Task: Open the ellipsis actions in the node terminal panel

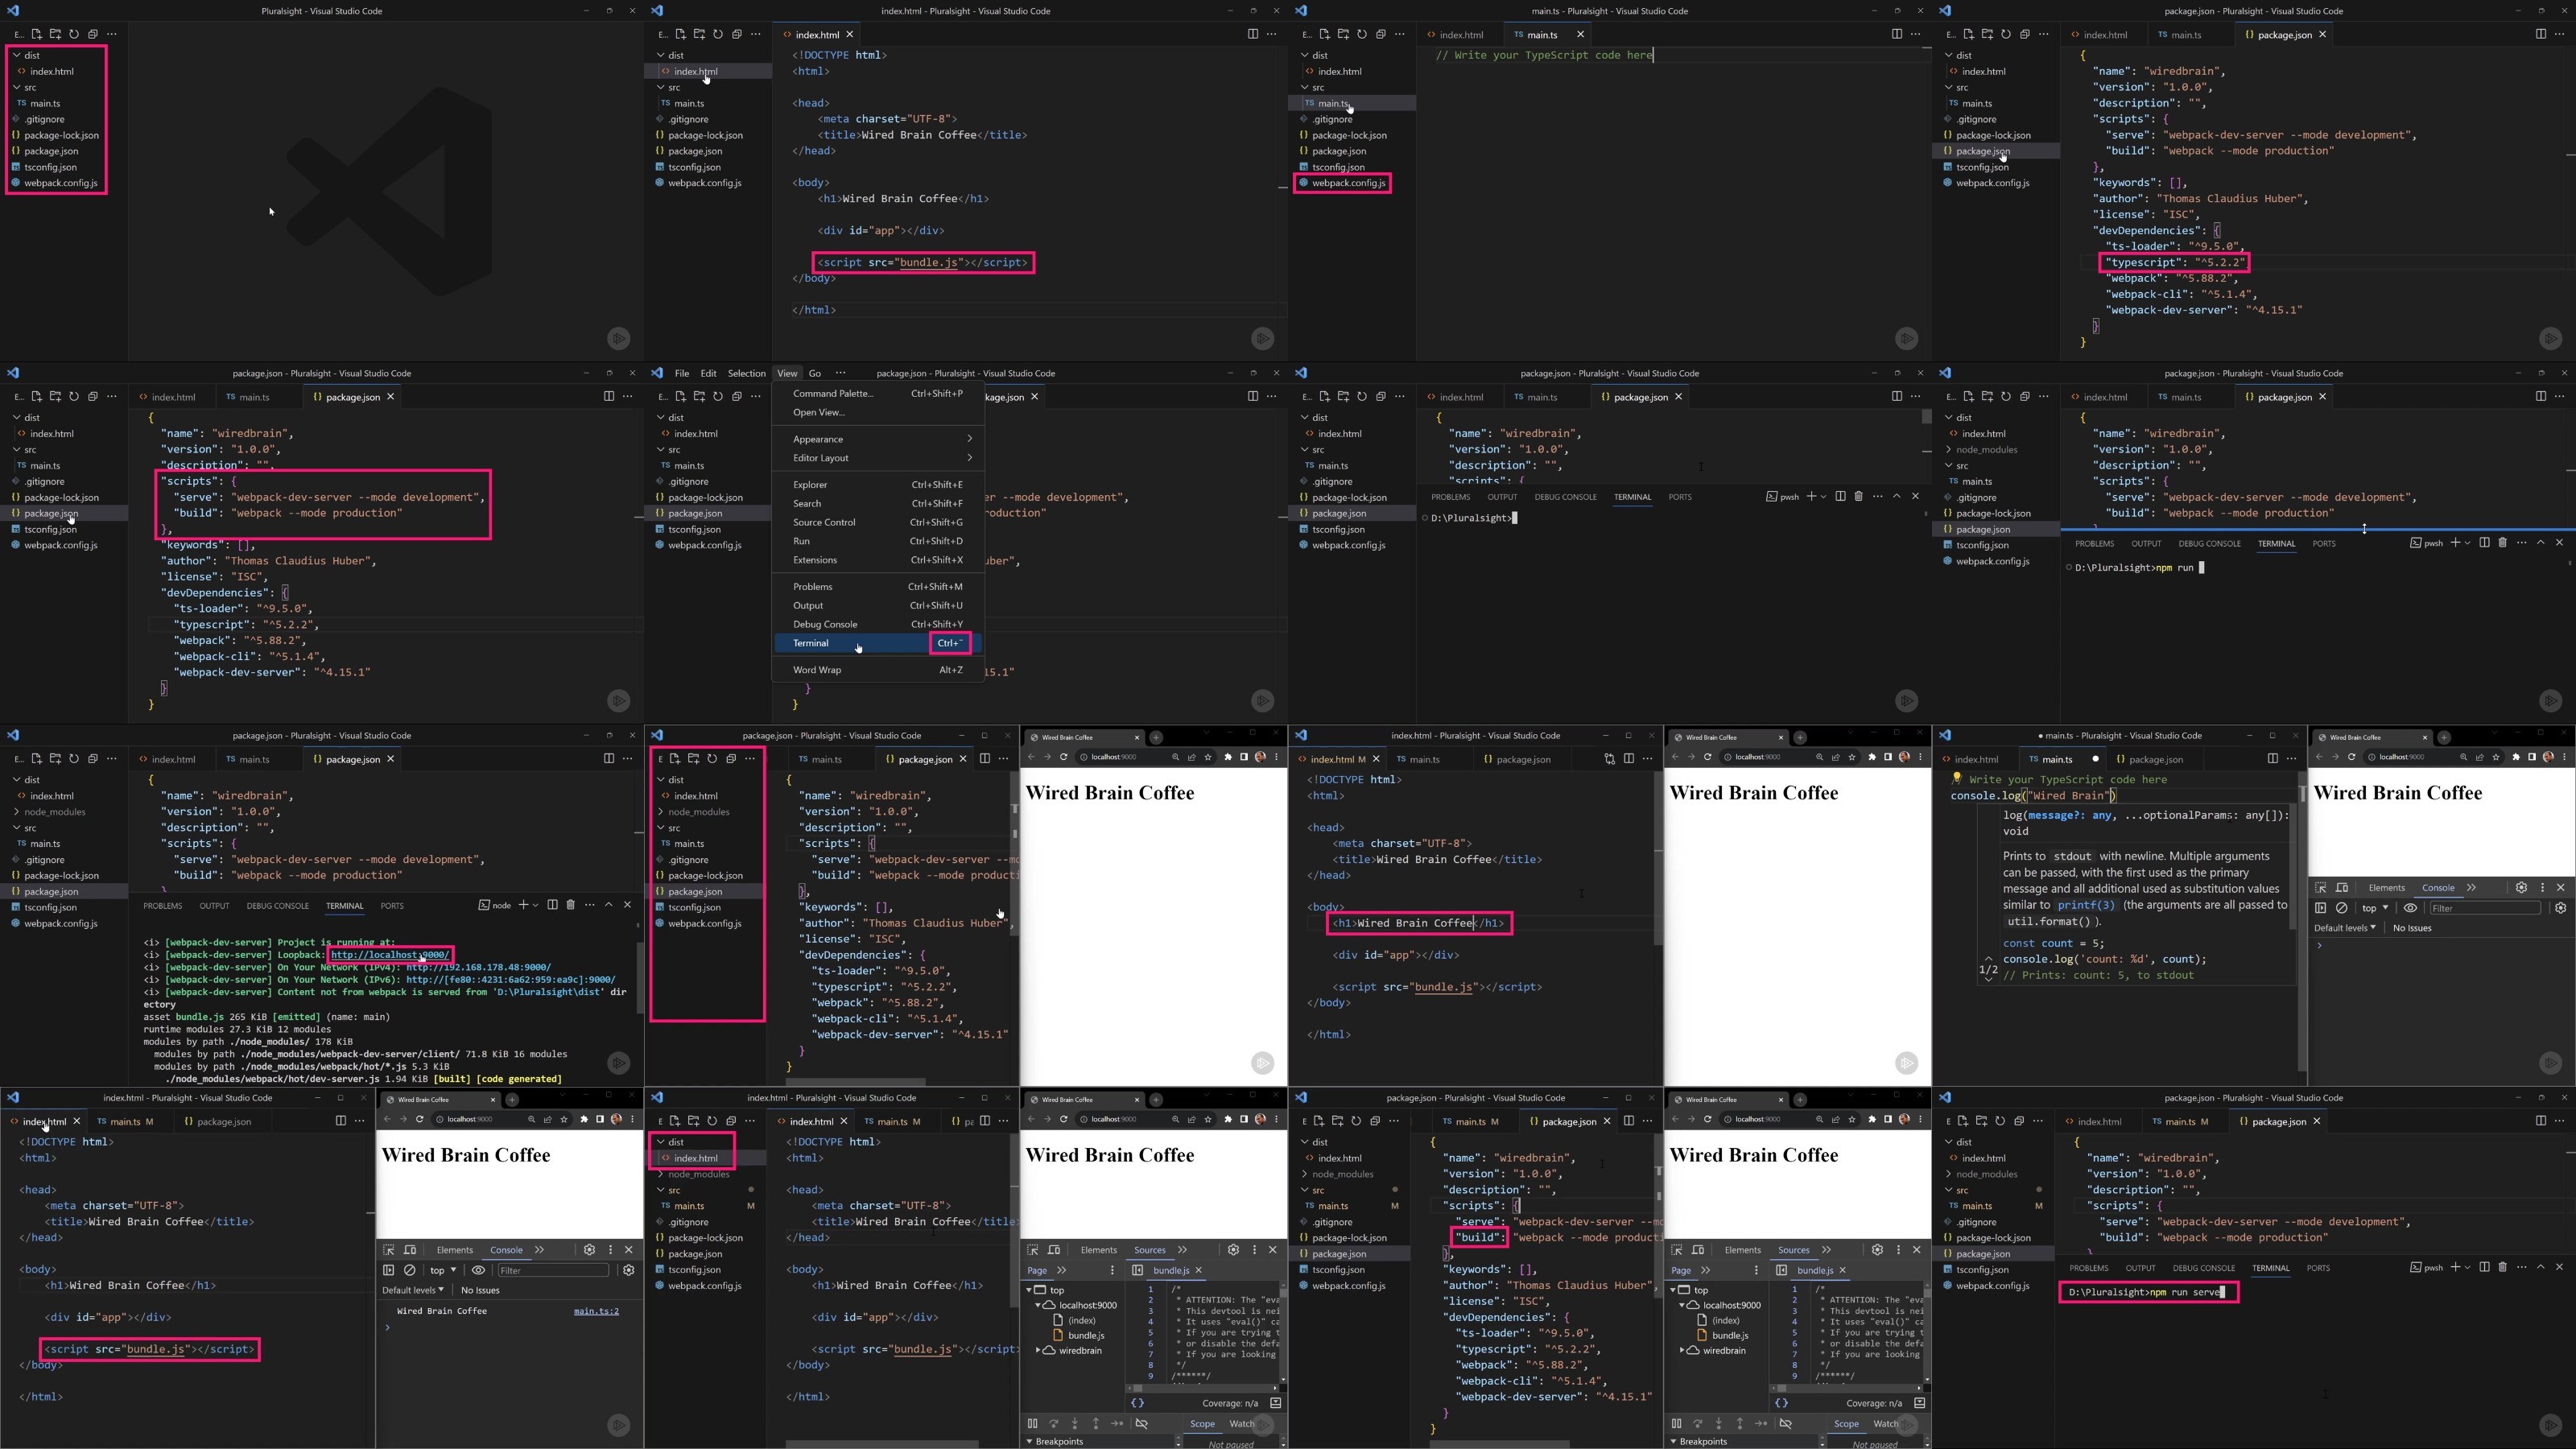Action: 590,906
